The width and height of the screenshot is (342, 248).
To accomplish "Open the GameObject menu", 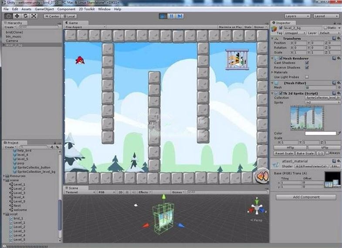I will tap(44, 9).
